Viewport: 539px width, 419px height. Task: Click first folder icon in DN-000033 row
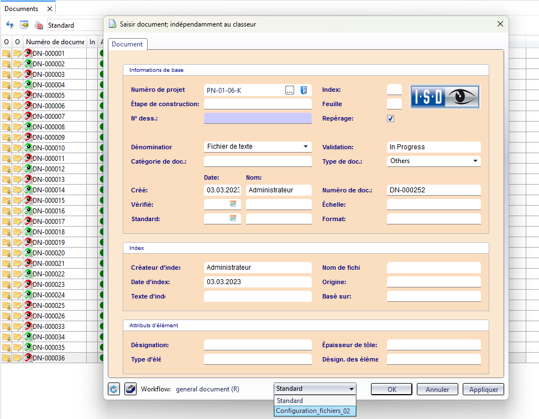click(7, 326)
